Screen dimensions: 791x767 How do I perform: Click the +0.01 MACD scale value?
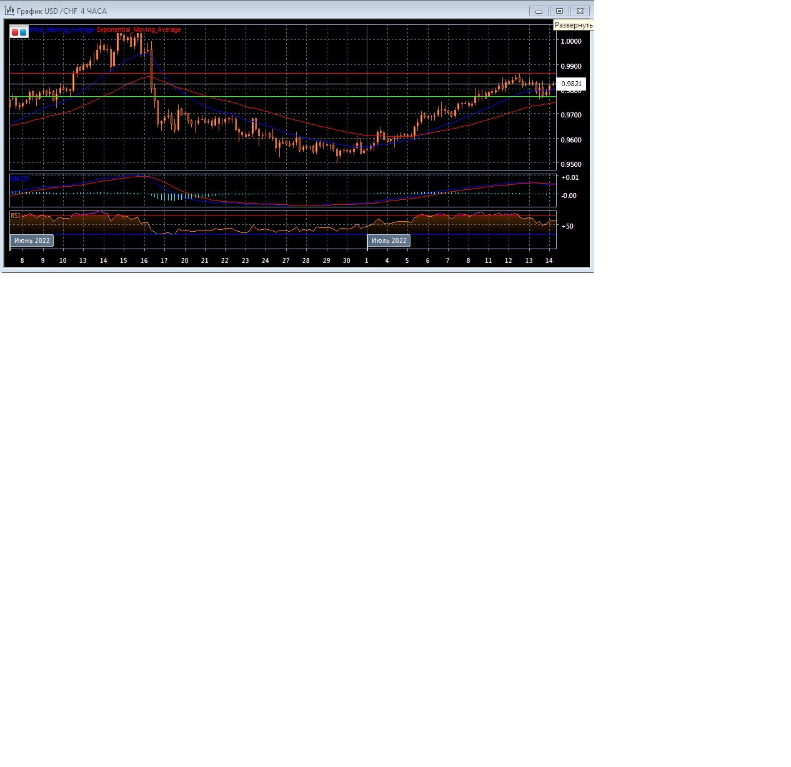(x=570, y=177)
